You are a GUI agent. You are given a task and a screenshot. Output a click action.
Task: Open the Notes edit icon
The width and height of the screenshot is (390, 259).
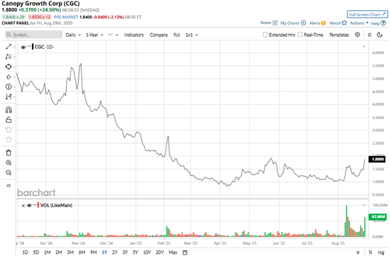pos(275,23)
